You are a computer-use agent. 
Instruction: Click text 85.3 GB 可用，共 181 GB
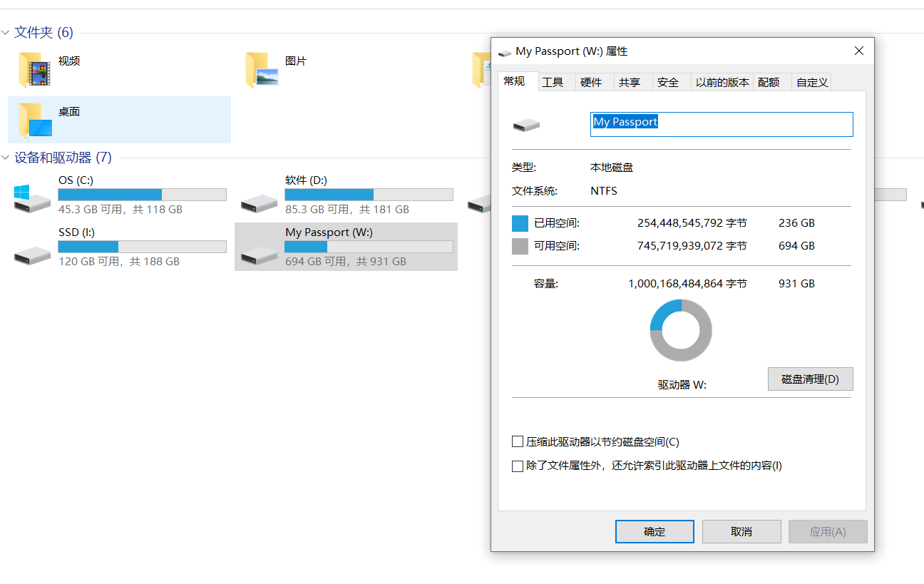pos(346,210)
